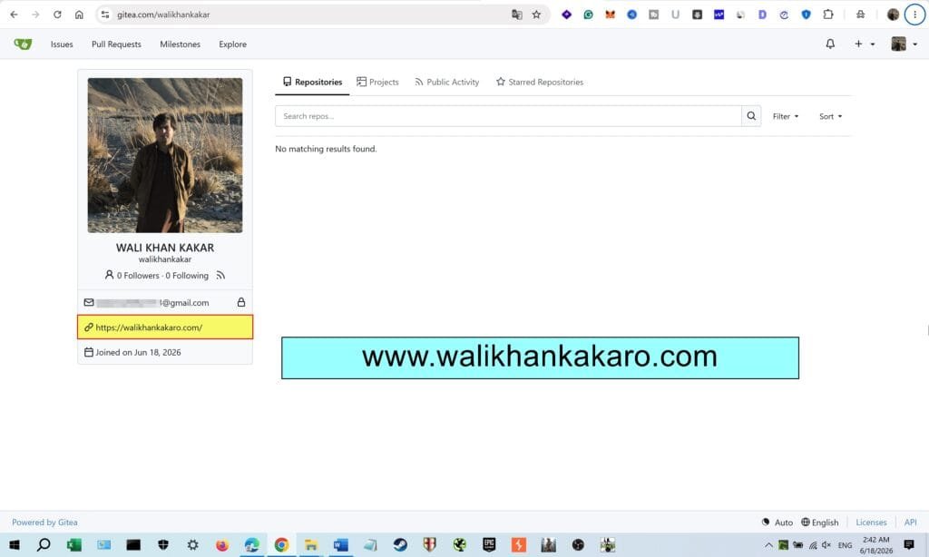Screen dimensions: 929x557
Task: Open the https://walikhankakaro.com/ profile link
Action: [x=149, y=327]
